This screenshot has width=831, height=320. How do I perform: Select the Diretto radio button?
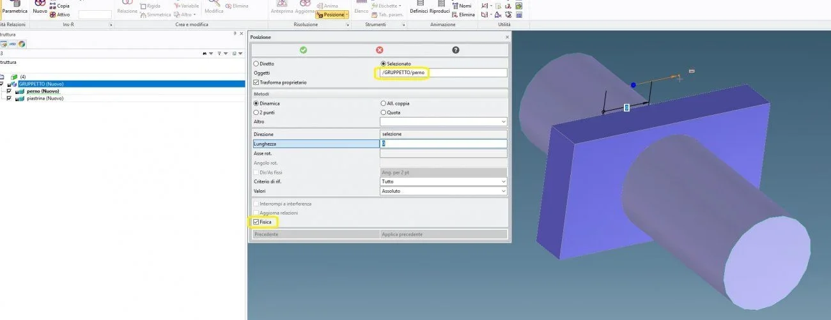(x=256, y=64)
